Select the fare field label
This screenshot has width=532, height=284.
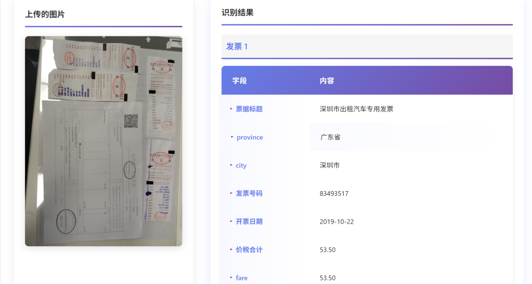(x=242, y=278)
